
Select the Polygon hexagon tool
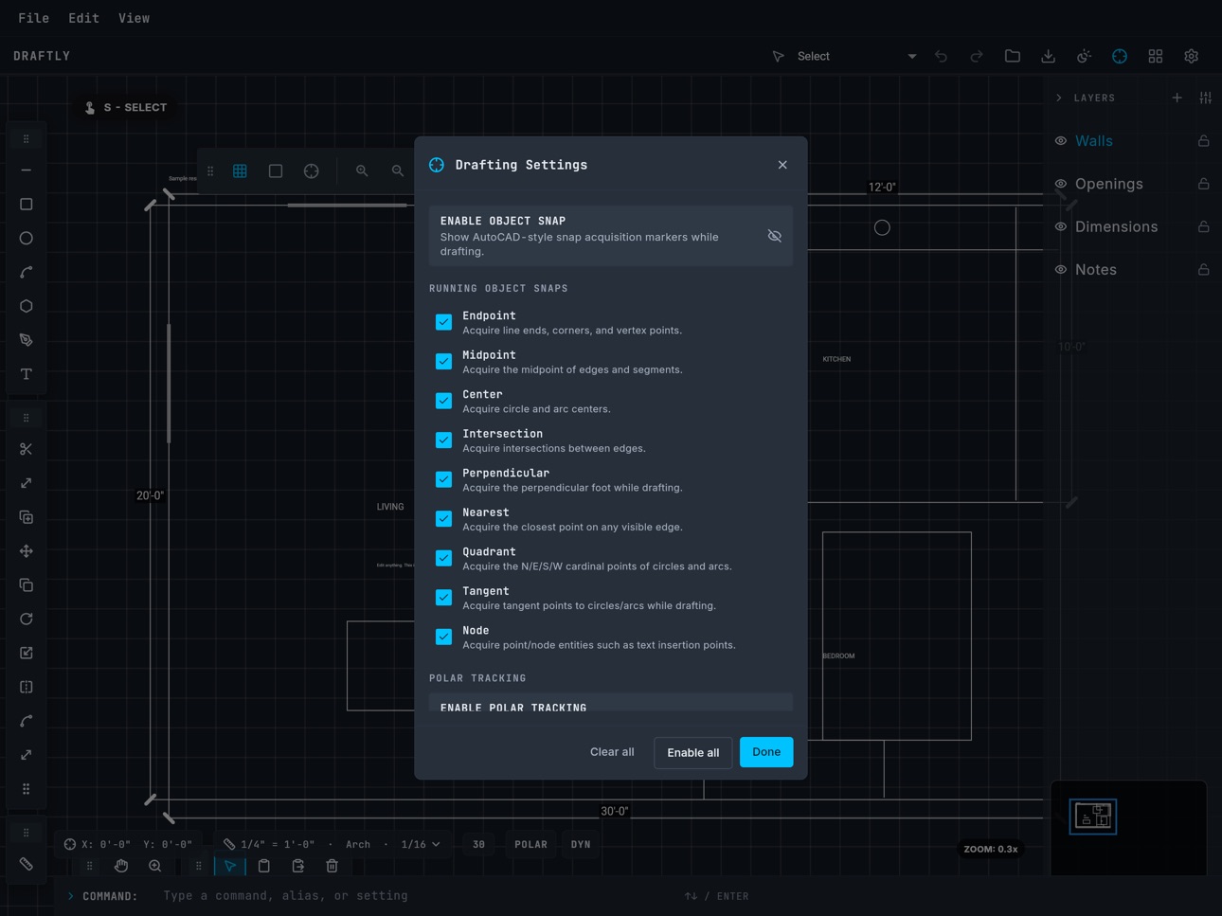point(27,306)
